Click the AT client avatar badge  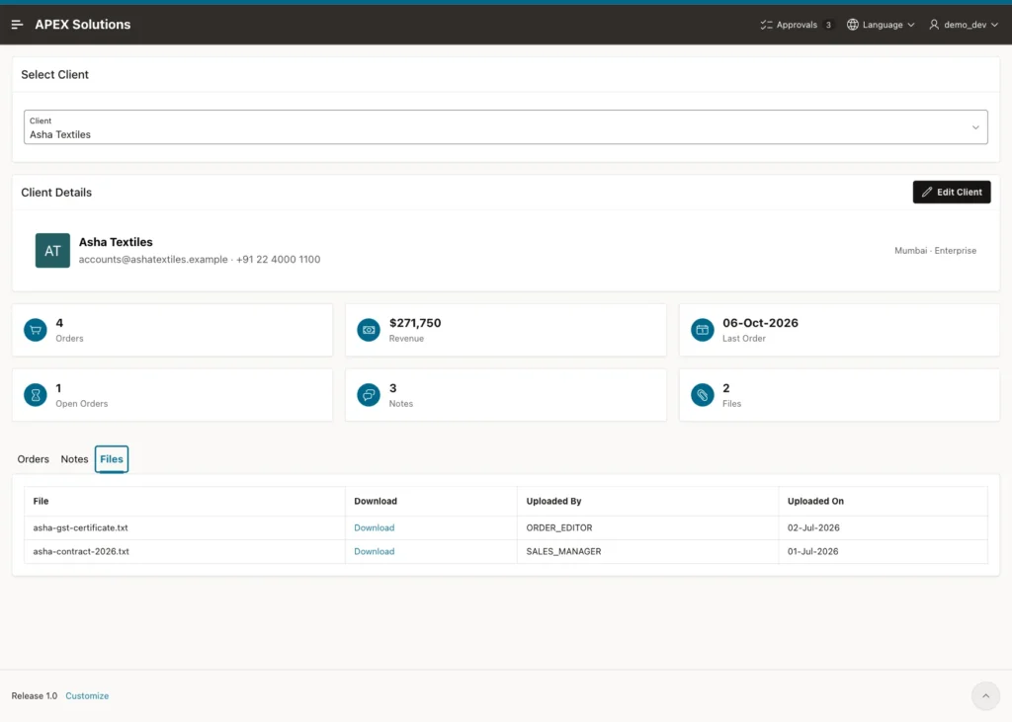click(x=52, y=250)
